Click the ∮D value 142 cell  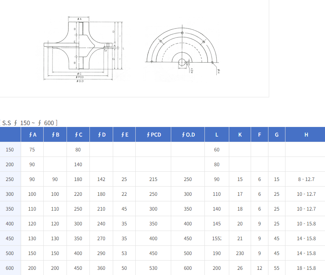(x=101, y=179)
